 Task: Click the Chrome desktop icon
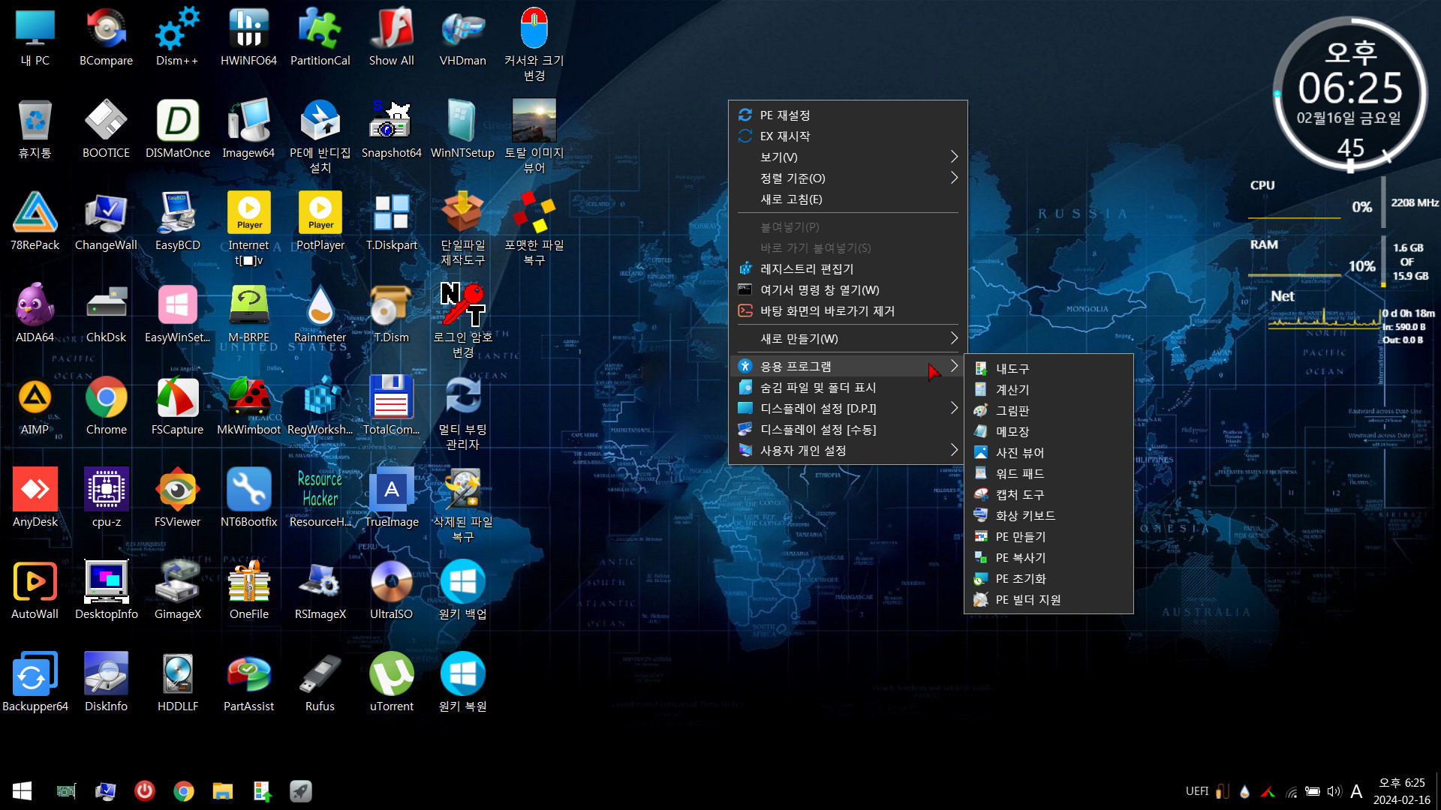pos(106,406)
